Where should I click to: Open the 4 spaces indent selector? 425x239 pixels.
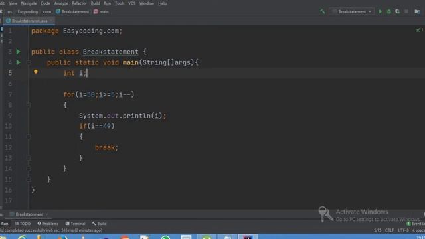418,230
